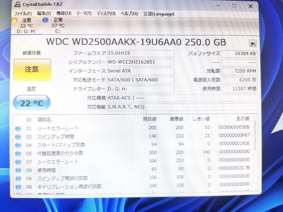The height and width of the screenshot is (212, 283).
Task: Click the status dot beside シークエラーレート
Action: 18,161
